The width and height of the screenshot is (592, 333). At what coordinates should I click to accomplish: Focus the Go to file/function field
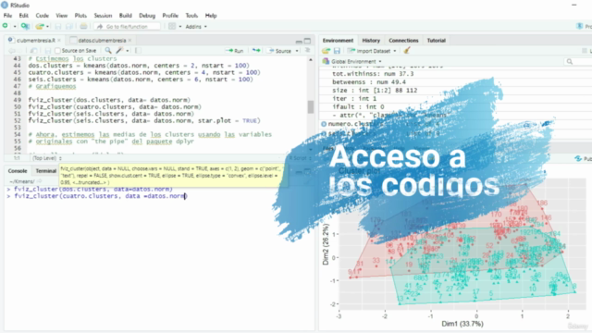[x=127, y=27]
